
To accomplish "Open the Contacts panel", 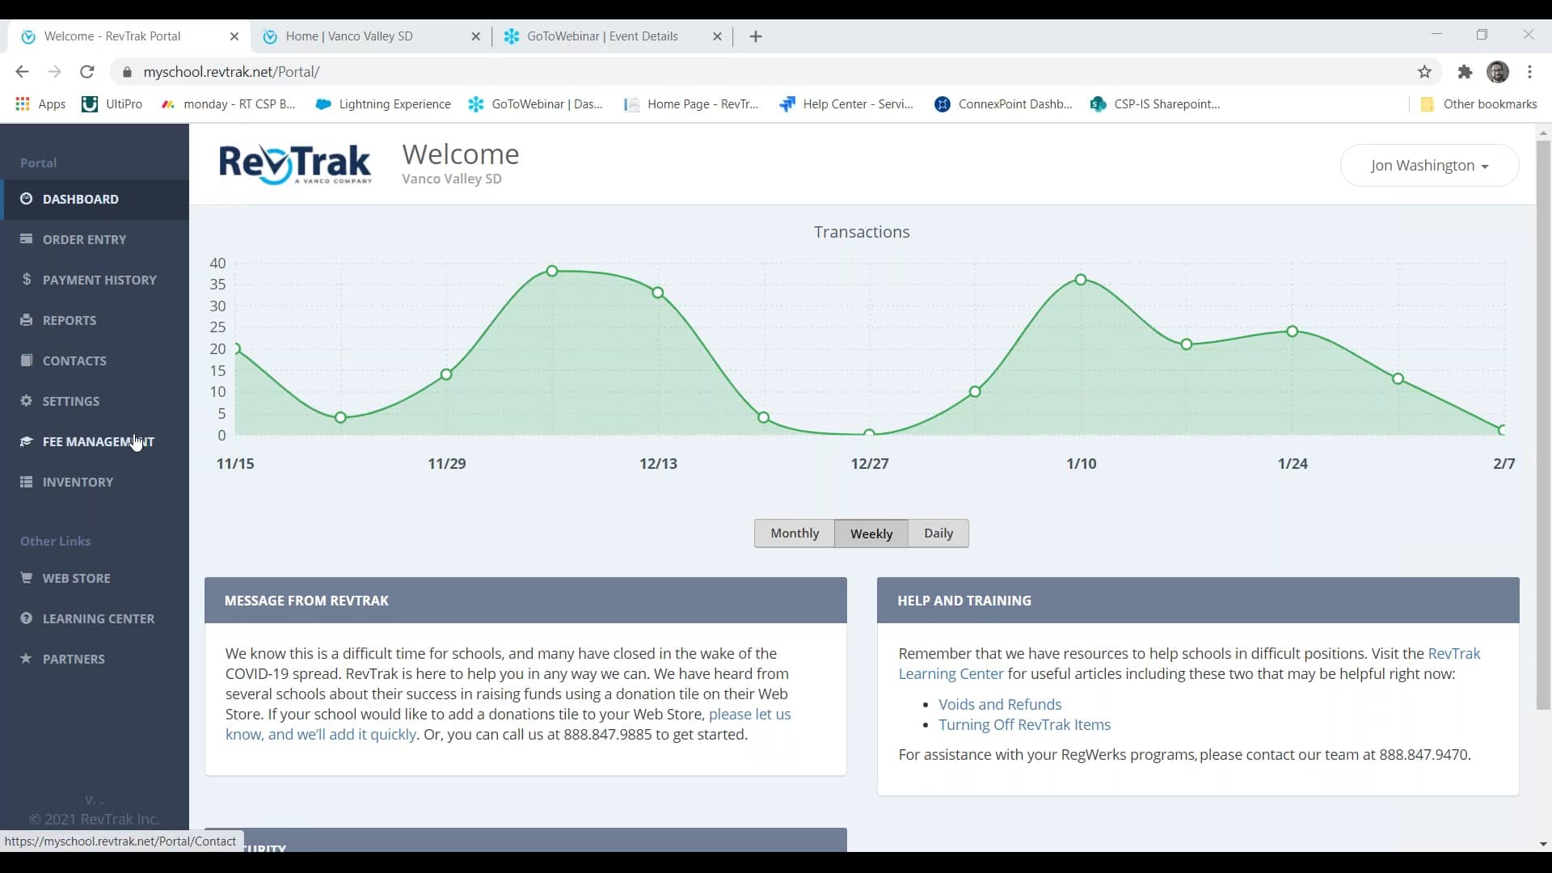I will point(74,361).
